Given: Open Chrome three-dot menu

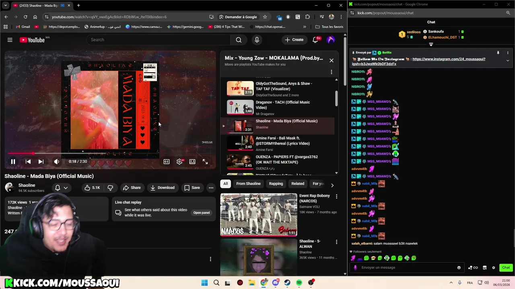Looking at the screenshot, I should pyautogui.click(x=341, y=17).
